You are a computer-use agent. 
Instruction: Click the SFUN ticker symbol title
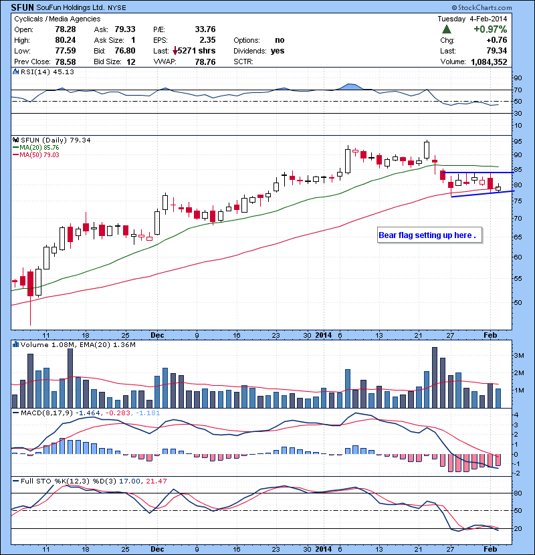(22, 7)
